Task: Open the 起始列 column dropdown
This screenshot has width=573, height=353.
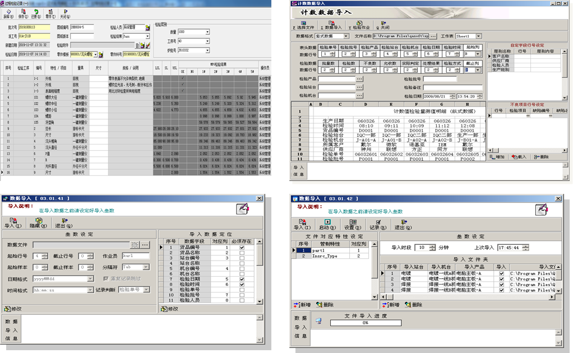Action: coord(478,54)
